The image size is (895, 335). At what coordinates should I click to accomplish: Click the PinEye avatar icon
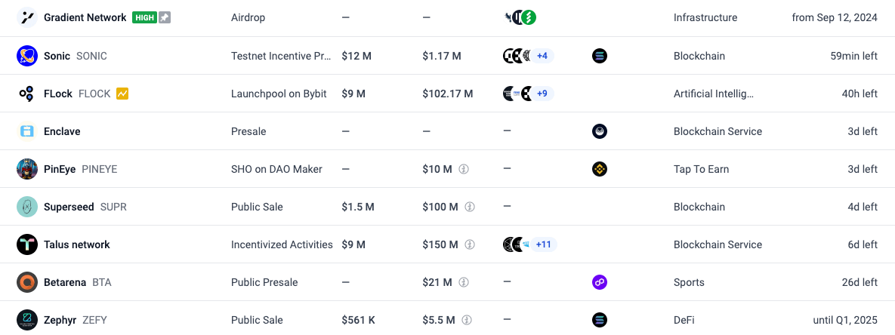coord(27,169)
